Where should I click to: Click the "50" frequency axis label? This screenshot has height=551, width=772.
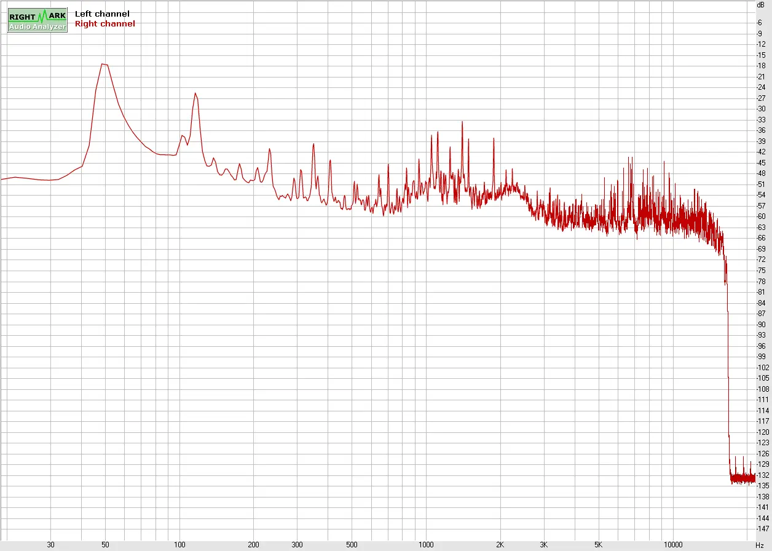pos(105,545)
